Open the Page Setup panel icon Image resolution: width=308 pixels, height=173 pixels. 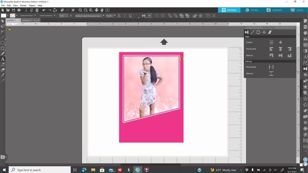[x=305, y=21]
